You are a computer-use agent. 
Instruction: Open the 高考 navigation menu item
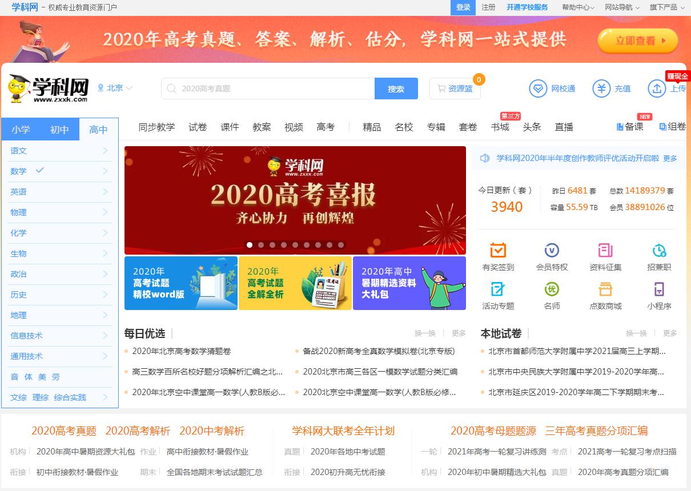tap(326, 127)
